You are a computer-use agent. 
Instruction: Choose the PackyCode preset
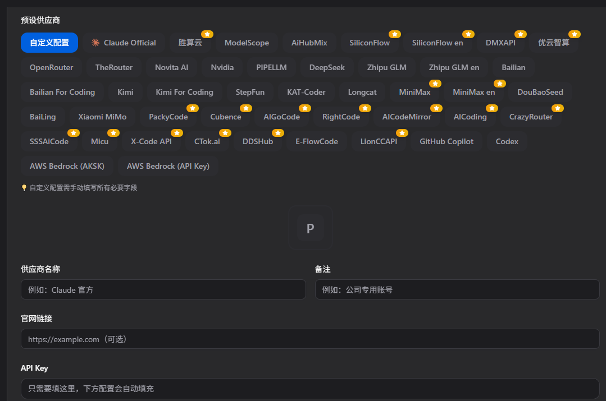tap(168, 117)
